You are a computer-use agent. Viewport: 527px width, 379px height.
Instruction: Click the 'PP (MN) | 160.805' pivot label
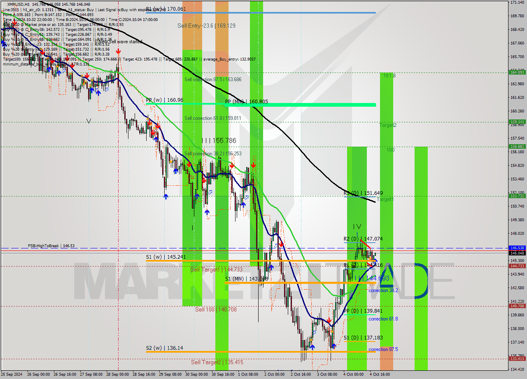pos(246,101)
